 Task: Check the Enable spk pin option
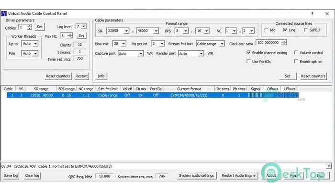(296, 62)
